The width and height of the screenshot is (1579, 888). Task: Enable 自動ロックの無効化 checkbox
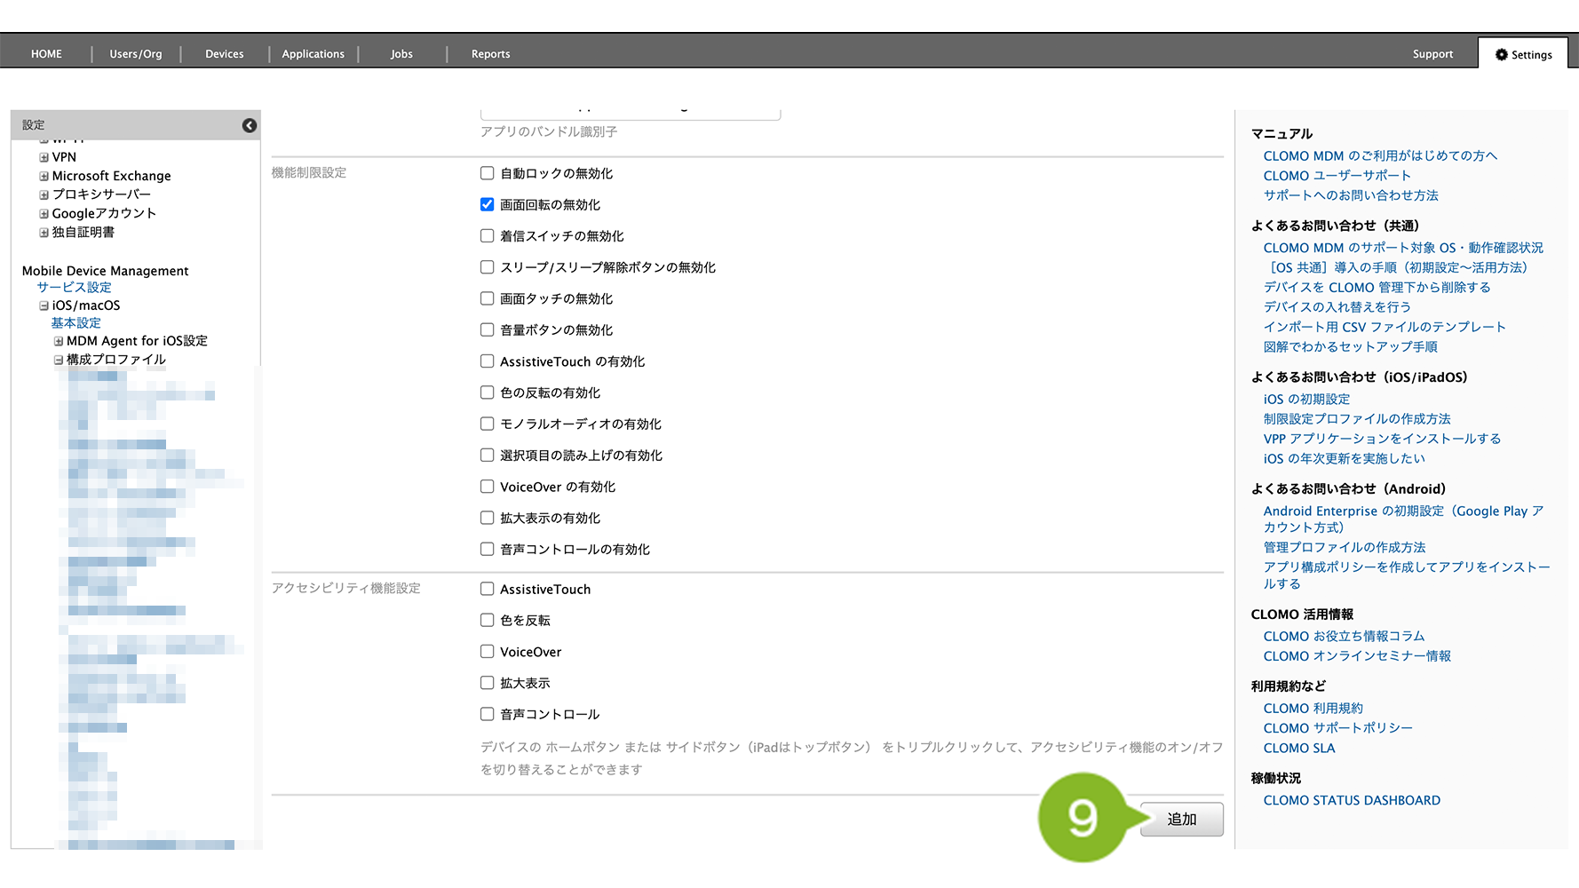click(x=487, y=173)
